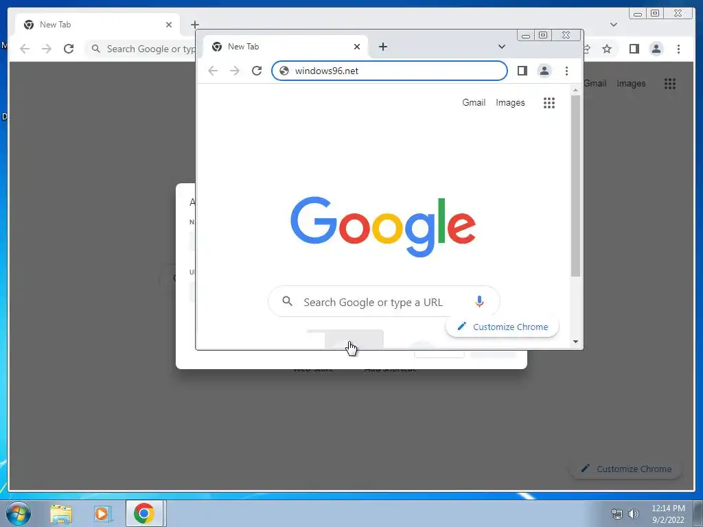
Task: Select the New Tab tab in the background window
Action: pyautogui.click(x=97, y=25)
